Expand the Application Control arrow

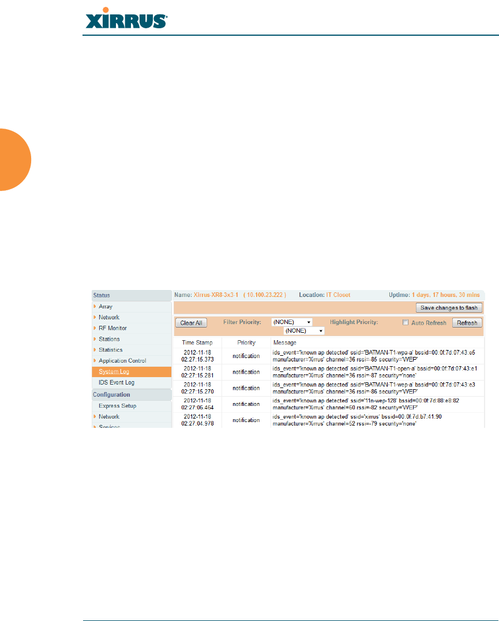pos(95,360)
